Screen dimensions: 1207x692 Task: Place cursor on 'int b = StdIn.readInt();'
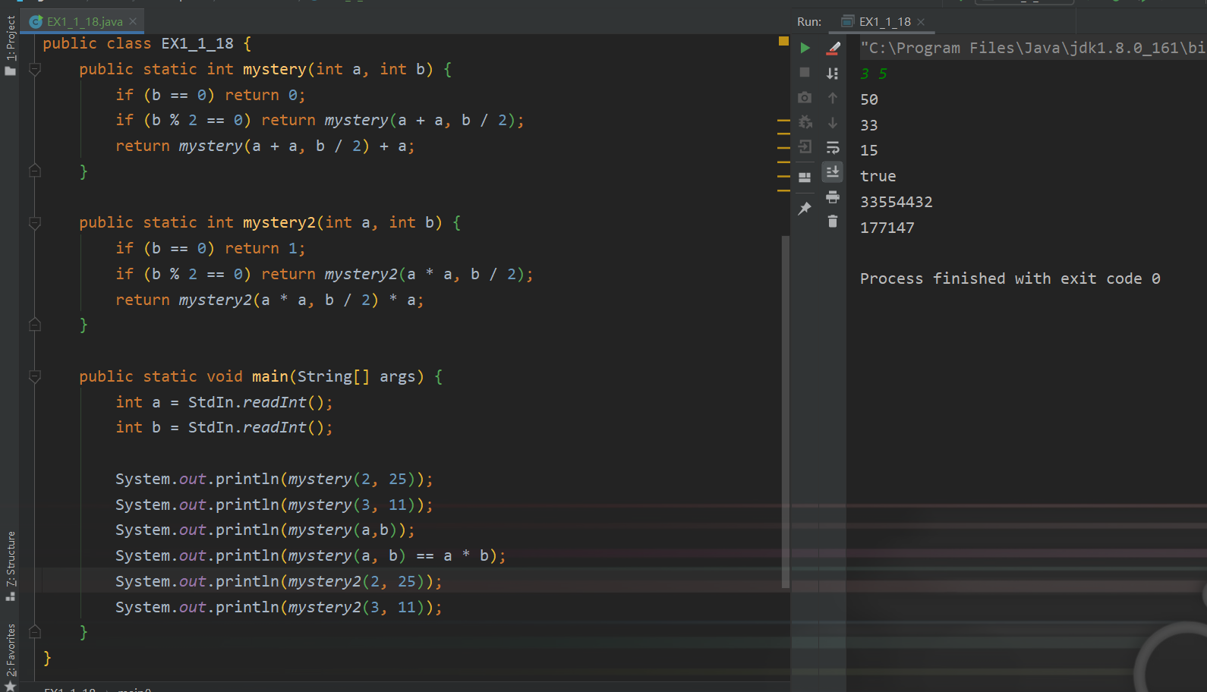224,427
